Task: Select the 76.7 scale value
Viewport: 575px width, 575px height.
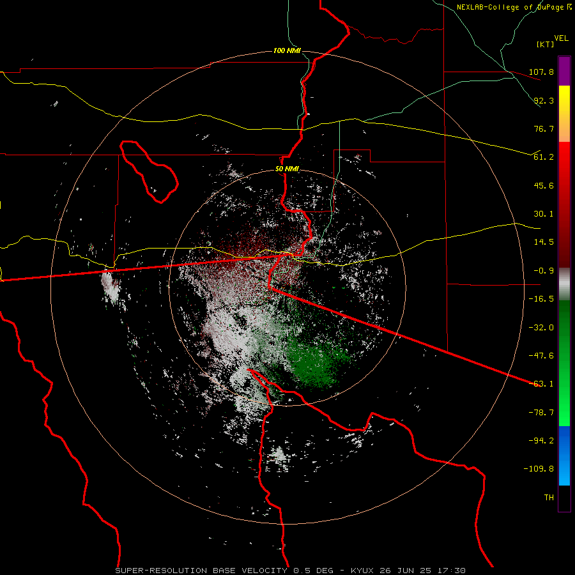Action: pos(544,128)
